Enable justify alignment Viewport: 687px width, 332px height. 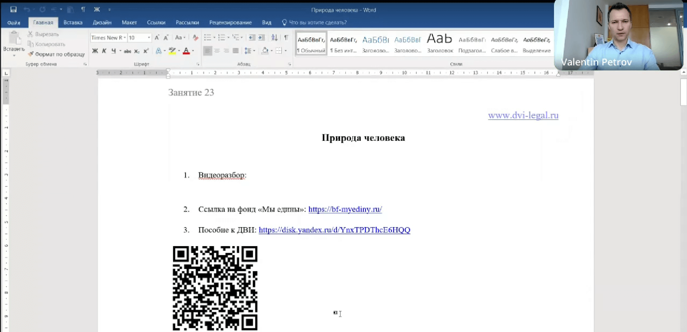235,51
